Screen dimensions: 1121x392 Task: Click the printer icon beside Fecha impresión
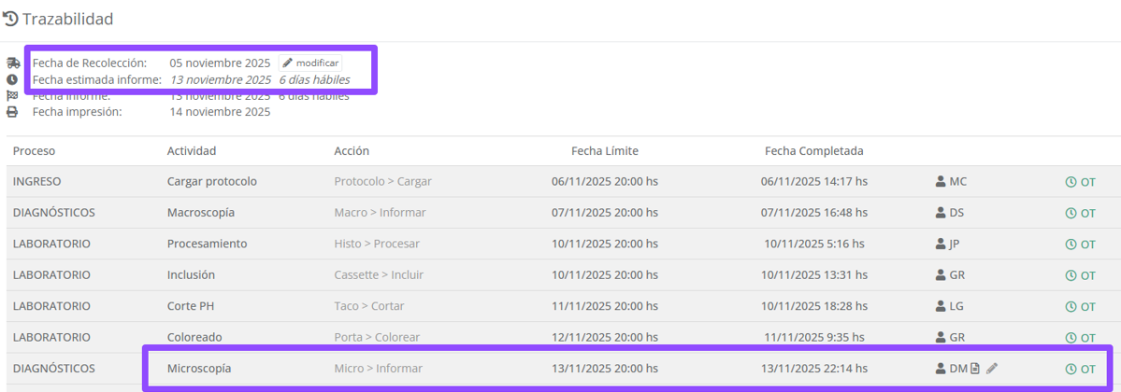pos(12,112)
